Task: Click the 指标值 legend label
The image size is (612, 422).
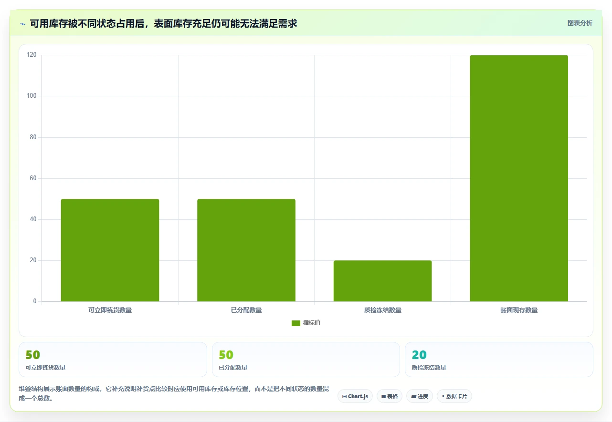Action: pyautogui.click(x=312, y=323)
